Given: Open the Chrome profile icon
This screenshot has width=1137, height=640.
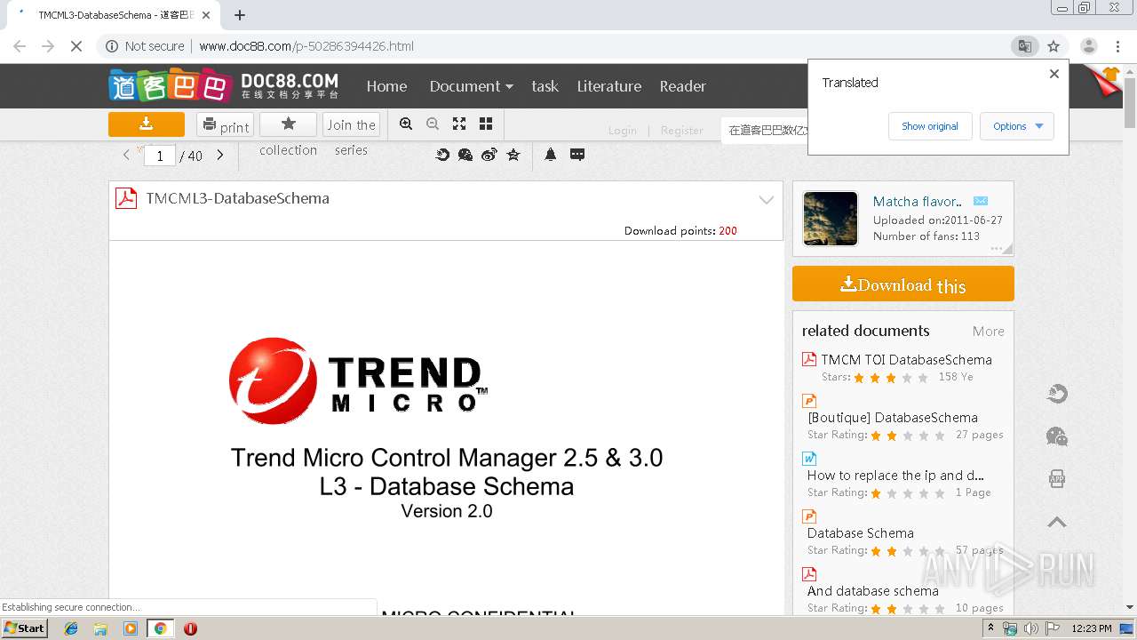Looking at the screenshot, I should coord(1088,46).
